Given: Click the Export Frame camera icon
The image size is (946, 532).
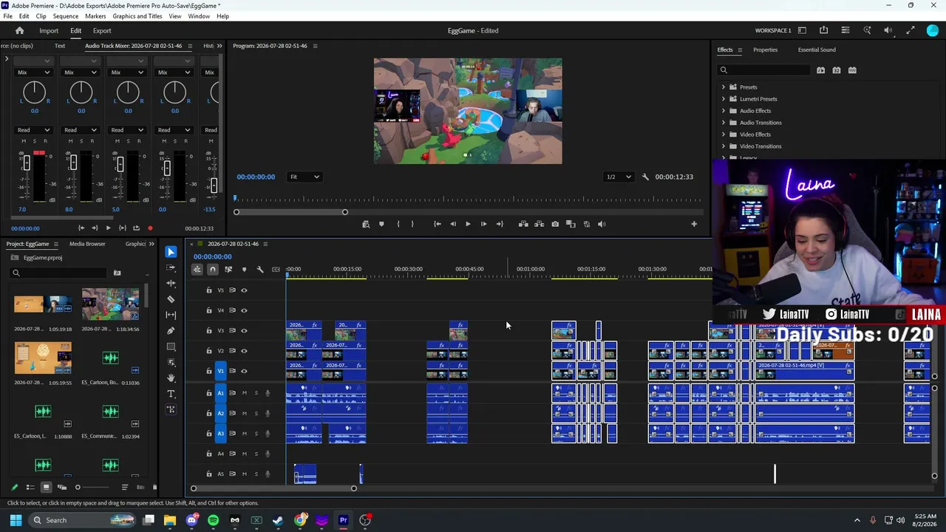Looking at the screenshot, I should click(555, 224).
